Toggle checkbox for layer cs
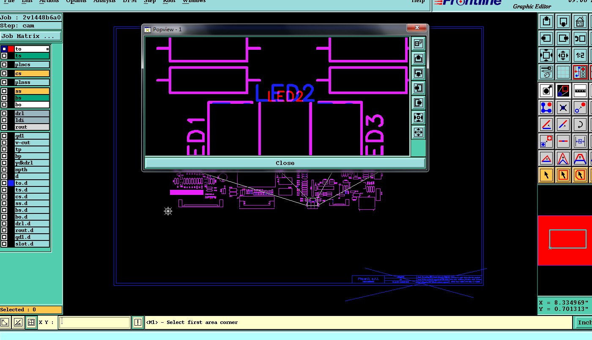592x340 pixels. click(x=4, y=73)
